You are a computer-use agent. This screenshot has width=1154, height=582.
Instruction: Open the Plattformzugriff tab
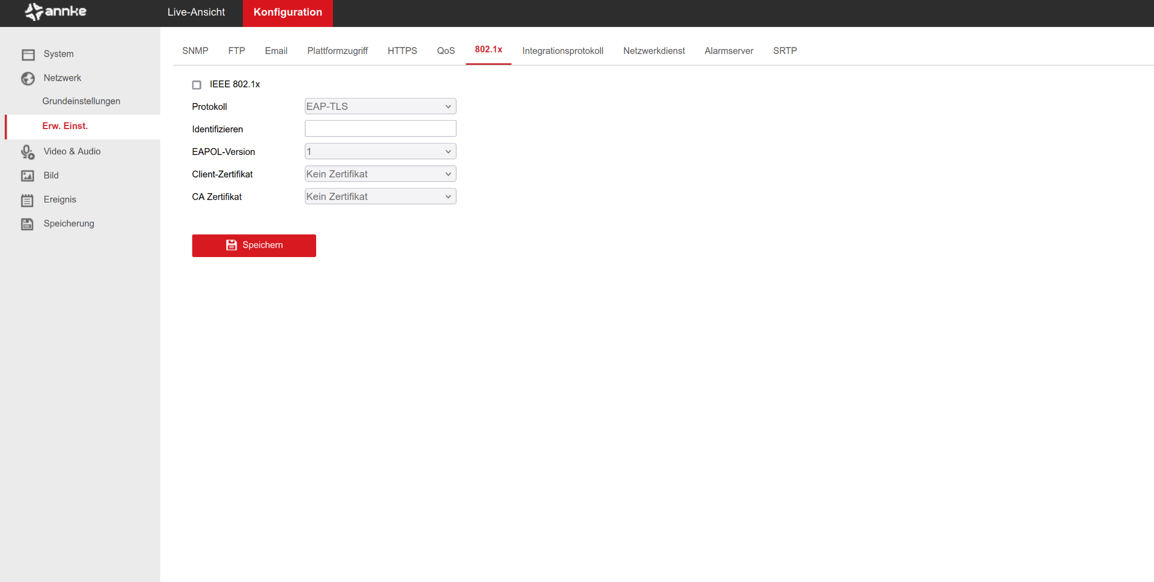338,51
